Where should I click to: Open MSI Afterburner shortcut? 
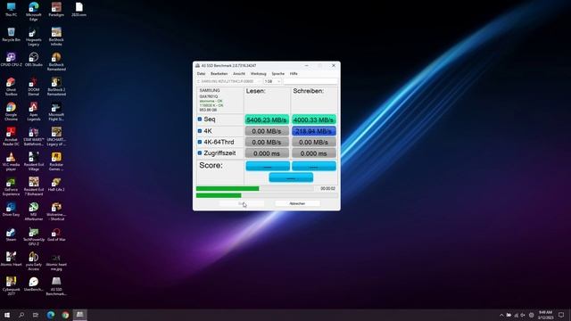point(34,211)
